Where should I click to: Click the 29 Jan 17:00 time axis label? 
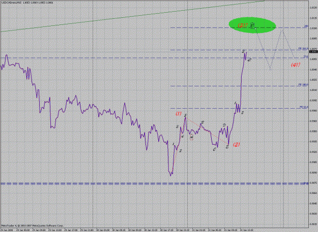tap(72, 230)
